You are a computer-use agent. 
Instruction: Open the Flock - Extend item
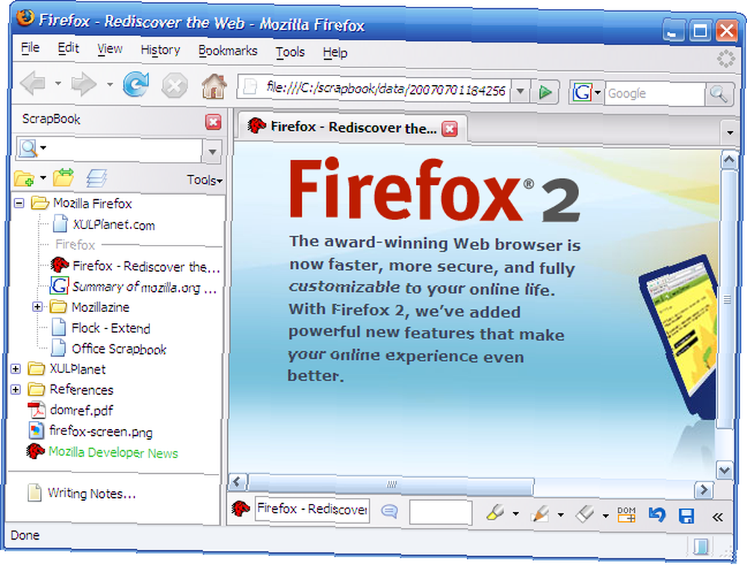(111, 328)
